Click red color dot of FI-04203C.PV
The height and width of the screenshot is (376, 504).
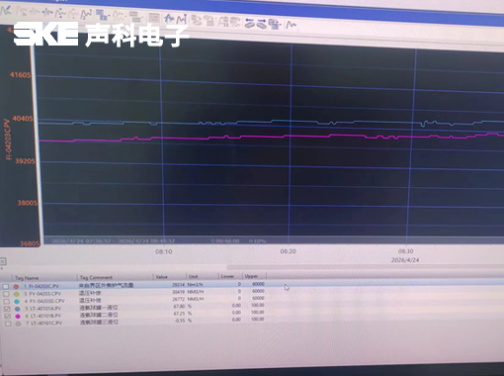[16, 286]
